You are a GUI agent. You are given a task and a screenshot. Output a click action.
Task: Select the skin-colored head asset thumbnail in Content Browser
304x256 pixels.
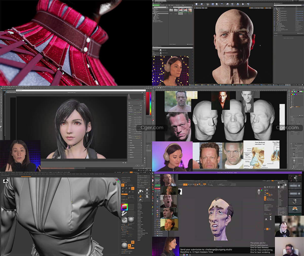(x=190, y=10)
